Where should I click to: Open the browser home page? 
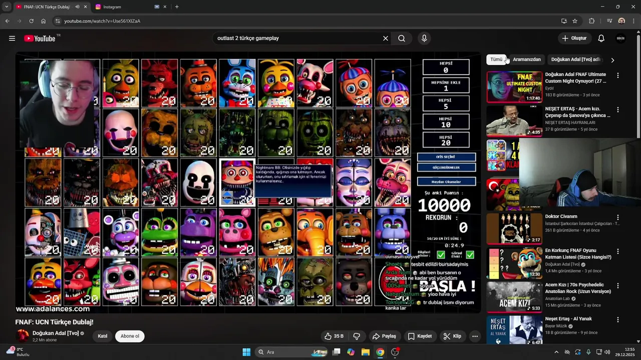44,21
